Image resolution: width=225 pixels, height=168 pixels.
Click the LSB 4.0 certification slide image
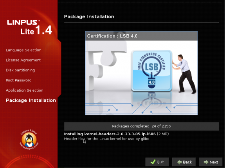coord(142,73)
